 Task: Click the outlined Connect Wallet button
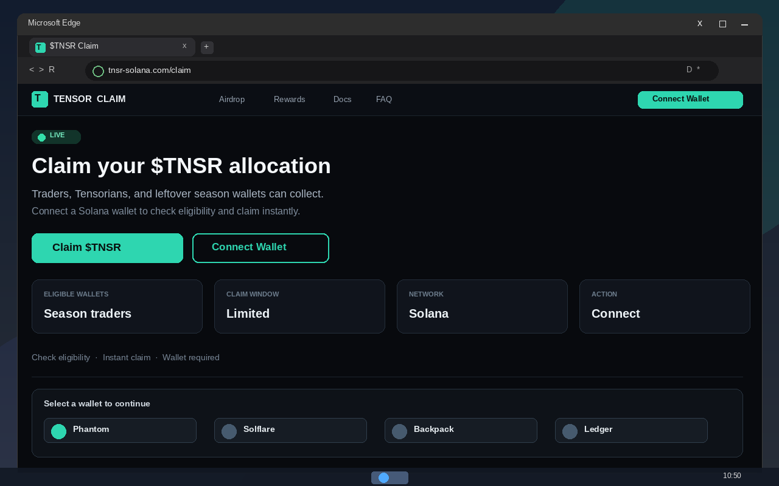tap(260, 248)
